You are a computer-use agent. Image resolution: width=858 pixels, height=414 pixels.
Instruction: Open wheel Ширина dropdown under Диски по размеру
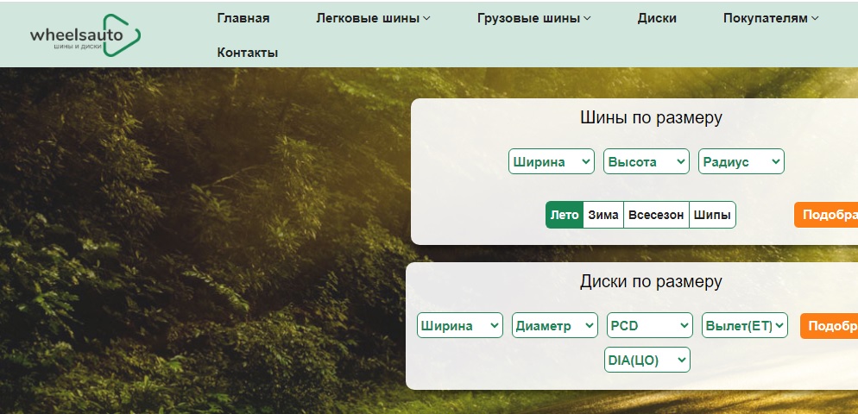(460, 325)
